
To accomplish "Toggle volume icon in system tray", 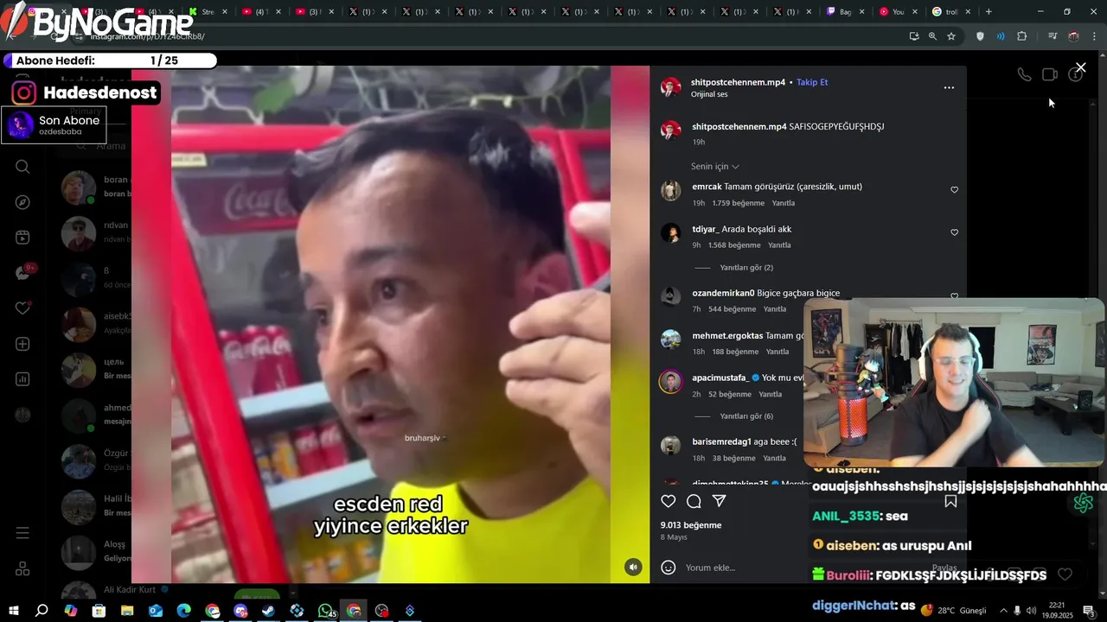I will point(1031,611).
